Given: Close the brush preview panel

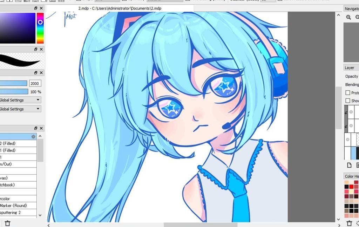Looking at the screenshot, I should pos(41,49).
